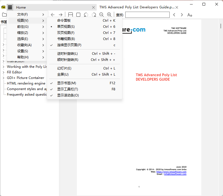This screenshot has height=196, width=223.
Task: Toggle match case with Aa icon
Action: pyautogui.click(x=190, y=15)
